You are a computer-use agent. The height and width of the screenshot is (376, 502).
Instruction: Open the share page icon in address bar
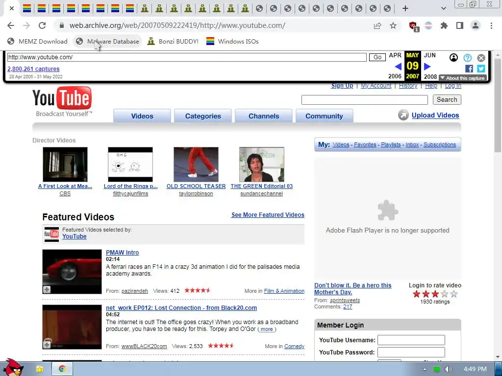[x=377, y=25]
